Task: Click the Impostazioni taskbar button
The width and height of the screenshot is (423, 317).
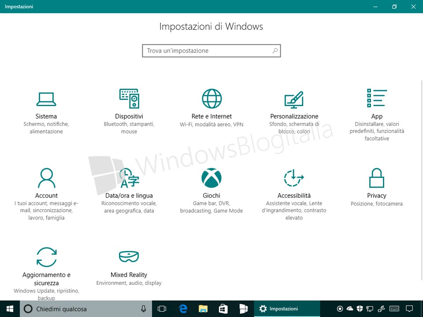Action: [x=287, y=309]
